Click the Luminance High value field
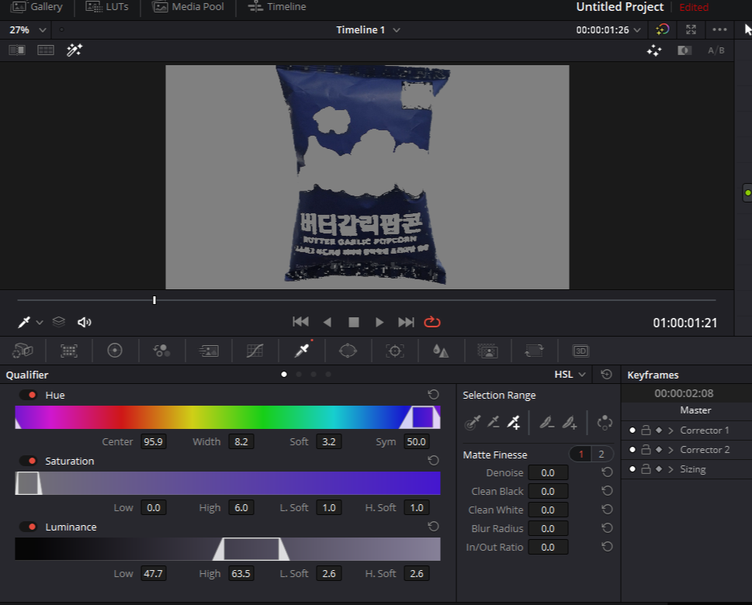 241,573
